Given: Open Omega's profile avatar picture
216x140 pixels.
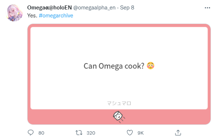Looking at the screenshot, I should (15, 13).
